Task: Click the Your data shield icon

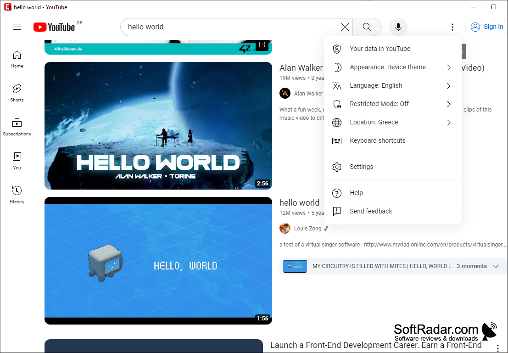Action: click(337, 49)
